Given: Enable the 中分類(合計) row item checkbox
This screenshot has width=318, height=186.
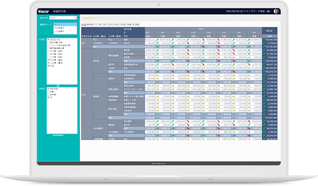Looking at the screenshot, I should tap(48, 54).
